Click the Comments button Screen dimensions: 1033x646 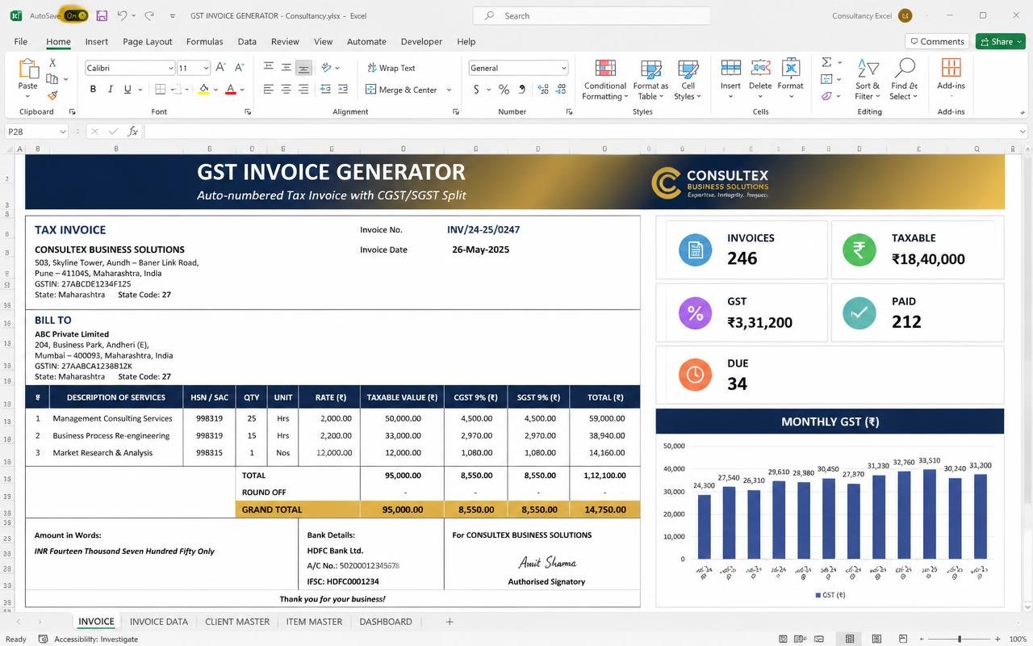click(937, 41)
